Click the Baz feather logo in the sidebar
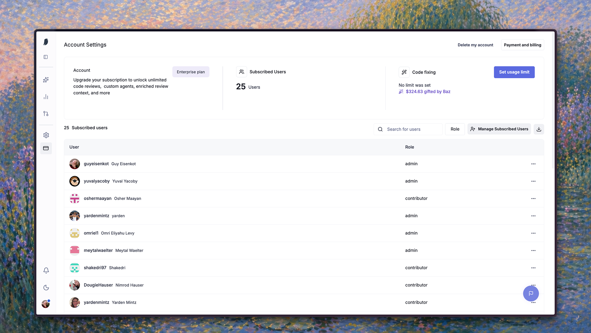 click(46, 42)
